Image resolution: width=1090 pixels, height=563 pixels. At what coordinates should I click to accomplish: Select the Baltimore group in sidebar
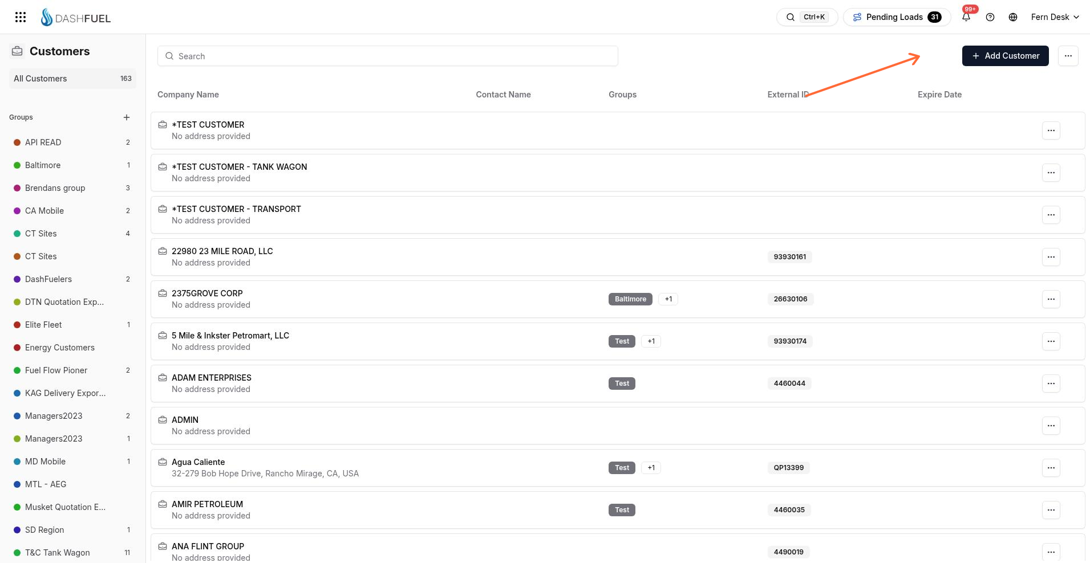(72, 165)
